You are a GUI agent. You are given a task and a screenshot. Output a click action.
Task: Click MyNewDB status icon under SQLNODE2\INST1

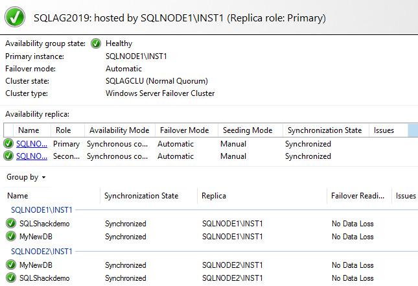(x=11, y=265)
